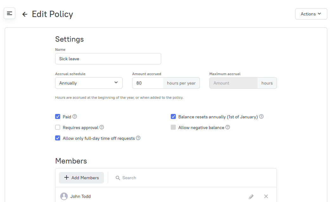Image resolution: width=332 pixels, height=202 pixels.
Task: Uncheck Balance resets annually checkbox
Action: pyautogui.click(x=173, y=116)
